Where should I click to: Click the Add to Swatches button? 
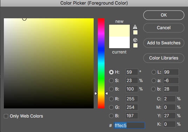click(164, 43)
